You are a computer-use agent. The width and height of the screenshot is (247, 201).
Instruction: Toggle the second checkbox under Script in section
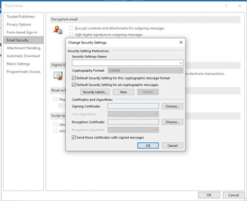point(55,131)
